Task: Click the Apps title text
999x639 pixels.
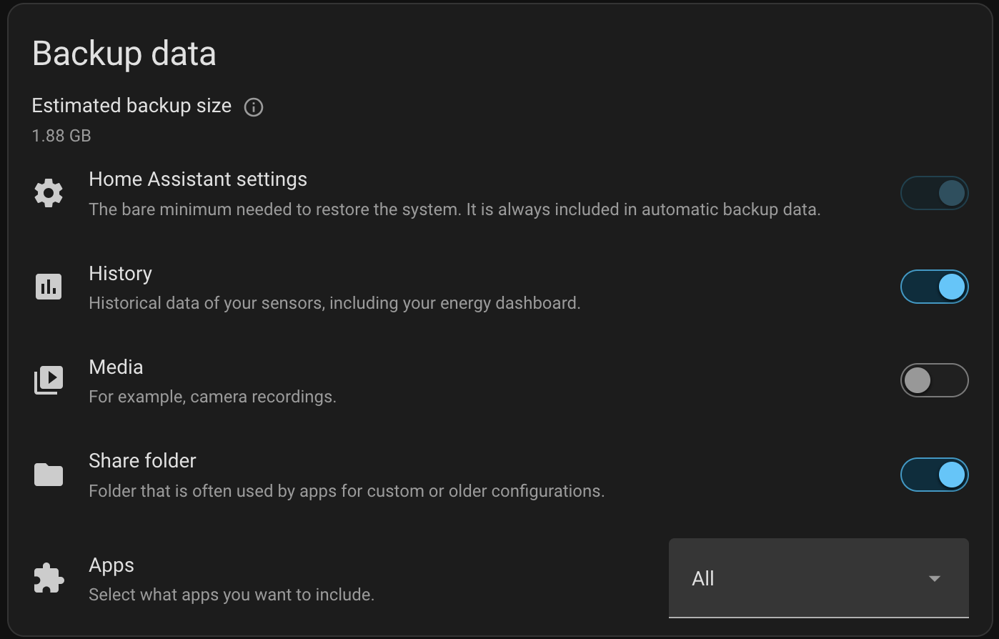Action: point(111,565)
